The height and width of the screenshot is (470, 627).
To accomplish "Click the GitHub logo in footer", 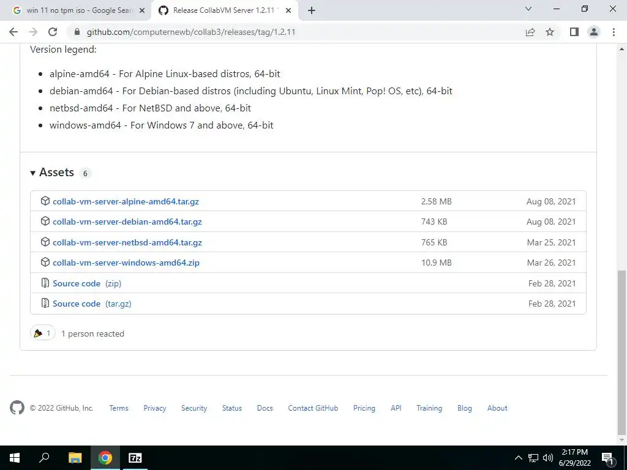I will pos(17,408).
